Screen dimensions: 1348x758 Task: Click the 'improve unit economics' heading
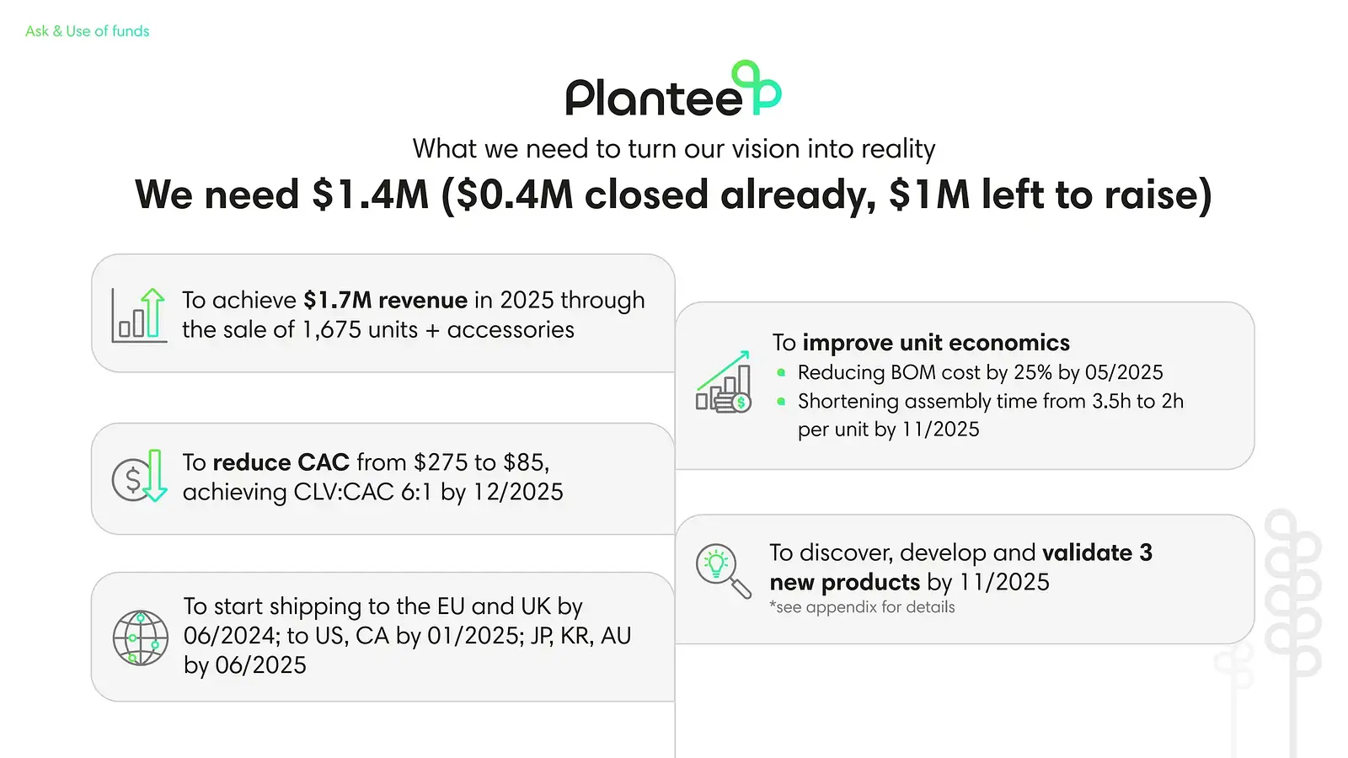[x=921, y=343]
